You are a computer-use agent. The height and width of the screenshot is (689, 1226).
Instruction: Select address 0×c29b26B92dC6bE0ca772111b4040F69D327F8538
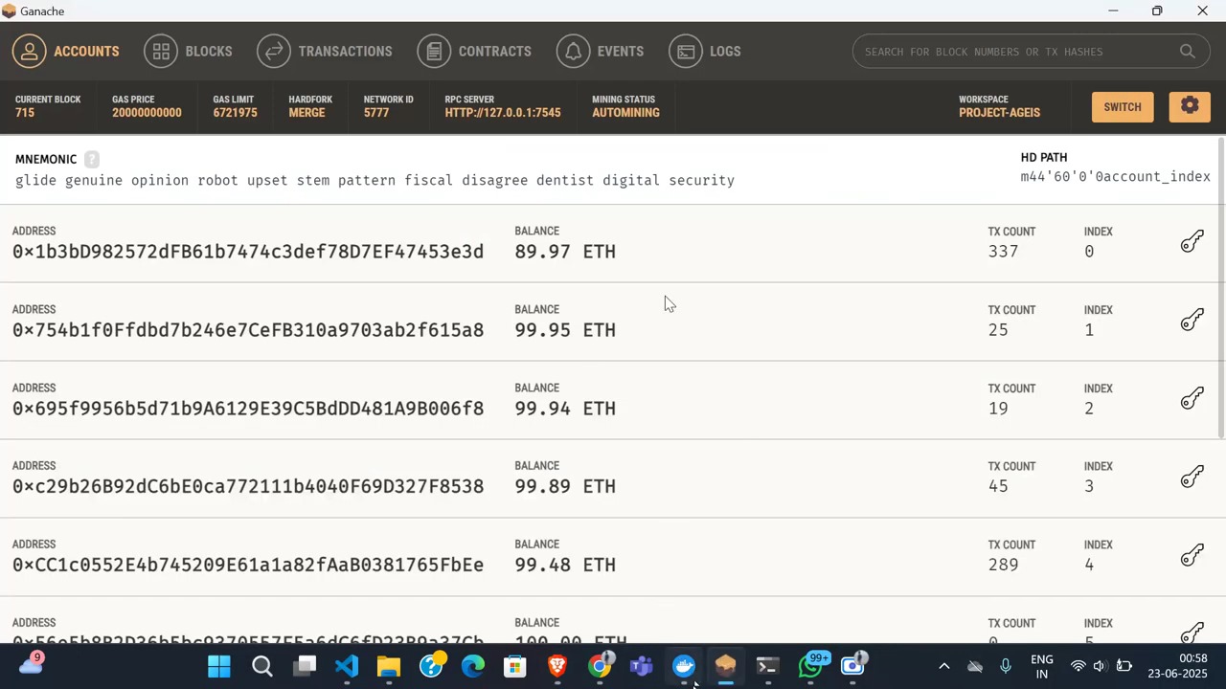coord(248,486)
